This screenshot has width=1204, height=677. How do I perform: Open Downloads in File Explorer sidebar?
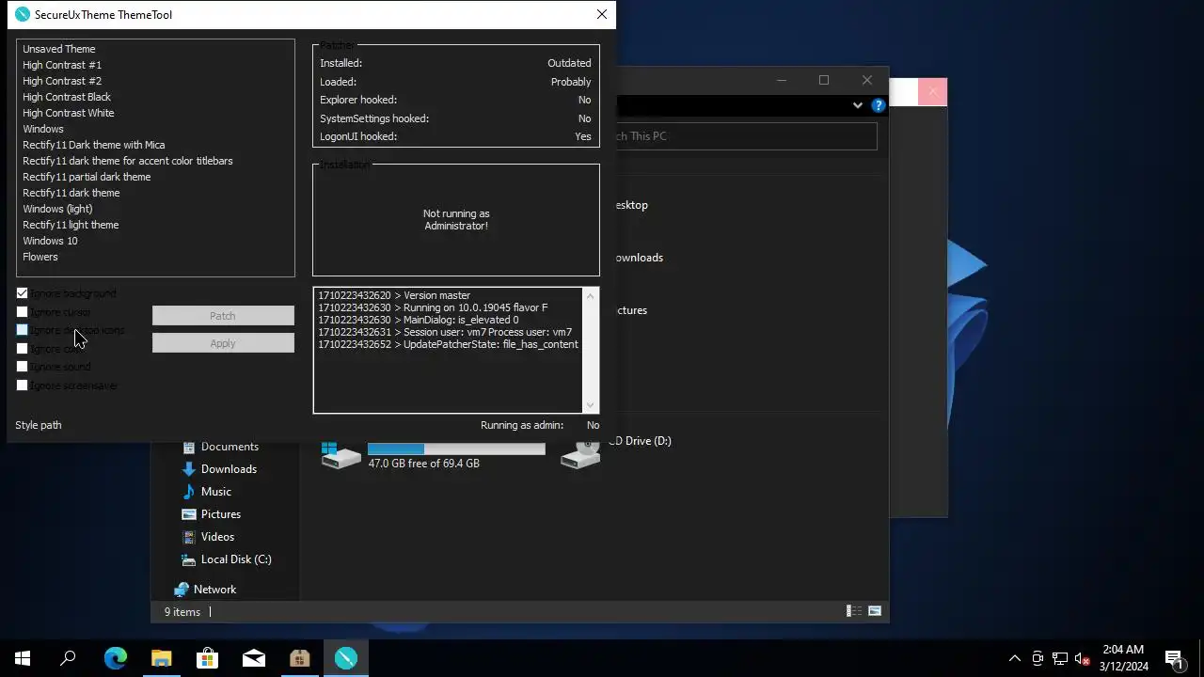pyautogui.click(x=229, y=469)
